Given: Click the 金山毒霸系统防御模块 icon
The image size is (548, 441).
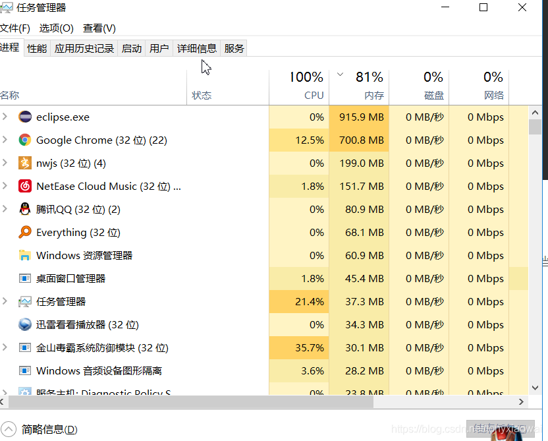Looking at the screenshot, I should (25, 347).
